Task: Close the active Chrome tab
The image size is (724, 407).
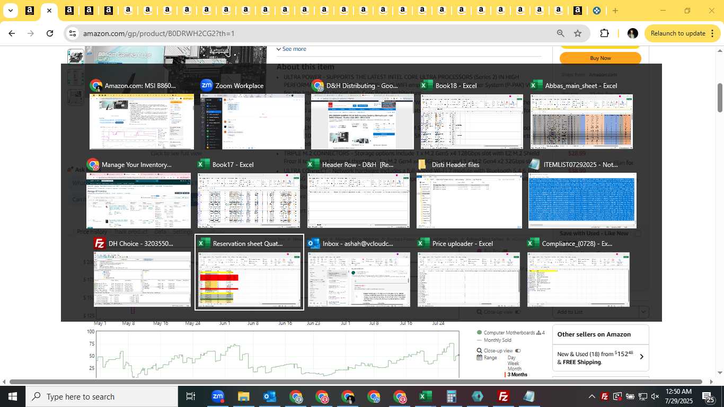Action: click(x=49, y=11)
